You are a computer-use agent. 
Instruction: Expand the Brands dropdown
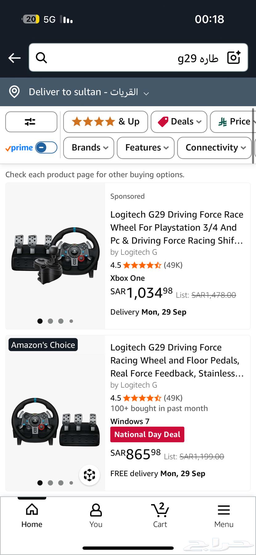click(89, 148)
